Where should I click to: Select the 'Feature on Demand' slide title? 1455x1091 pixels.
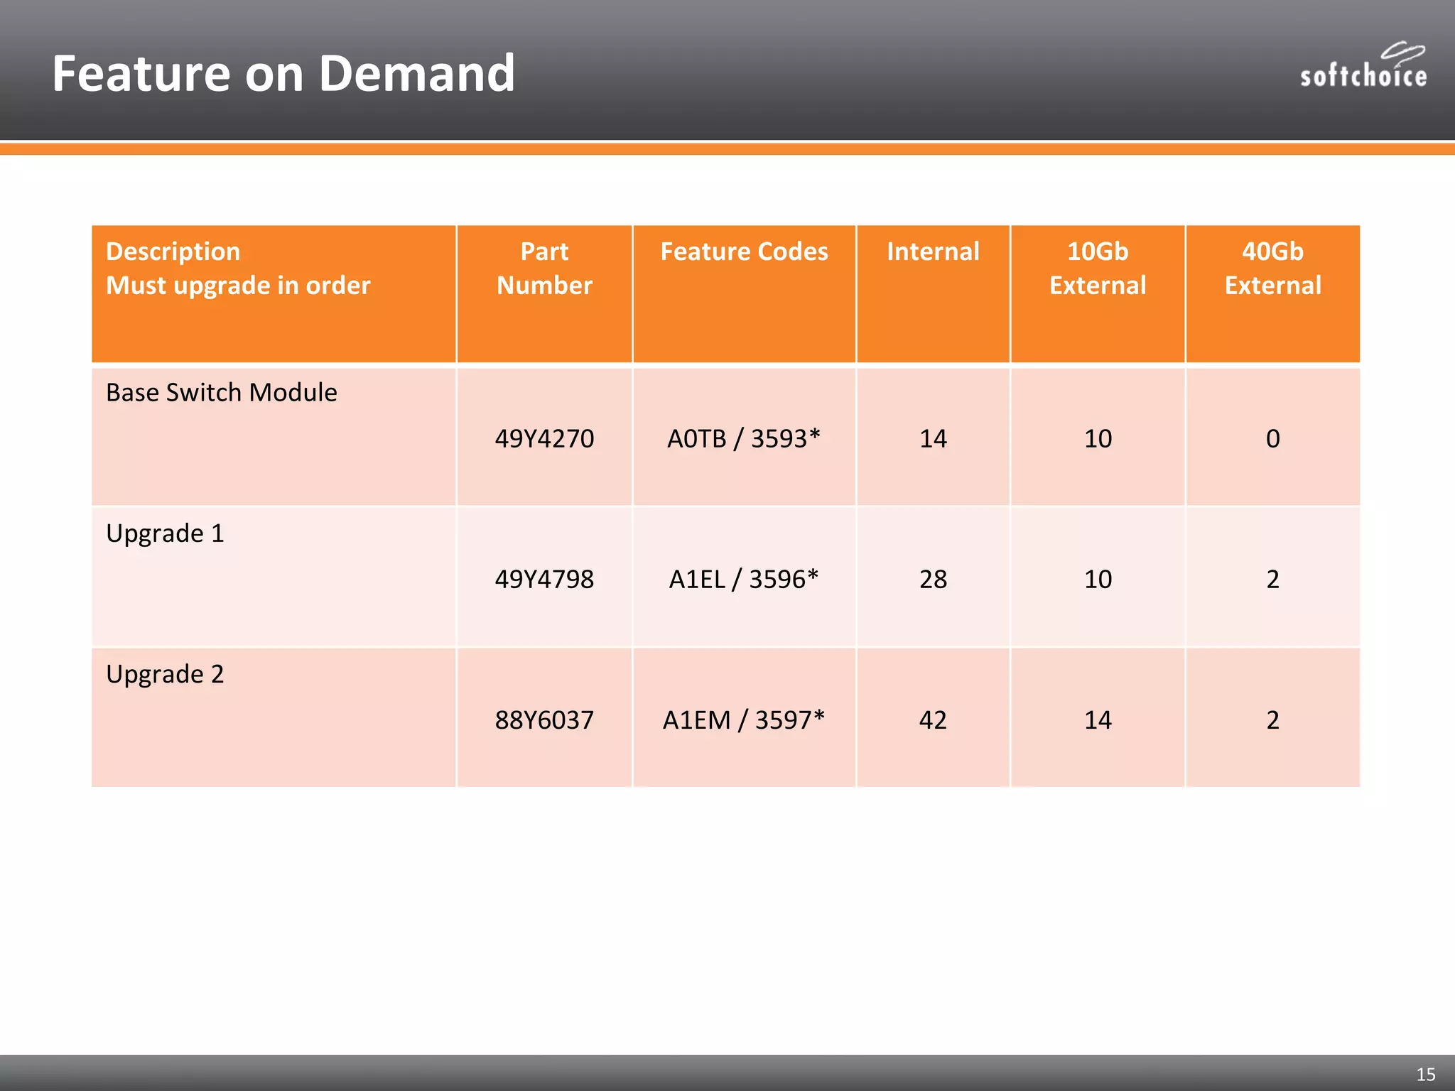[283, 73]
